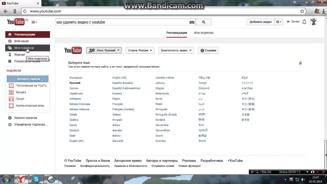
Task: Reload the page with the refresh icon
Action: point(25,11)
